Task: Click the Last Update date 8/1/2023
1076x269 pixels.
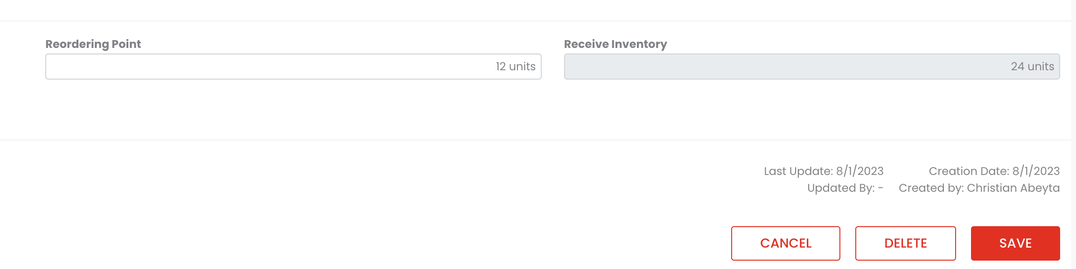Action: click(x=859, y=171)
